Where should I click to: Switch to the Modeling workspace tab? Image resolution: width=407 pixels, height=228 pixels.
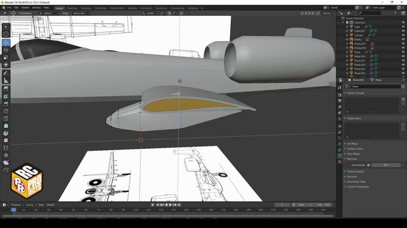click(72, 8)
